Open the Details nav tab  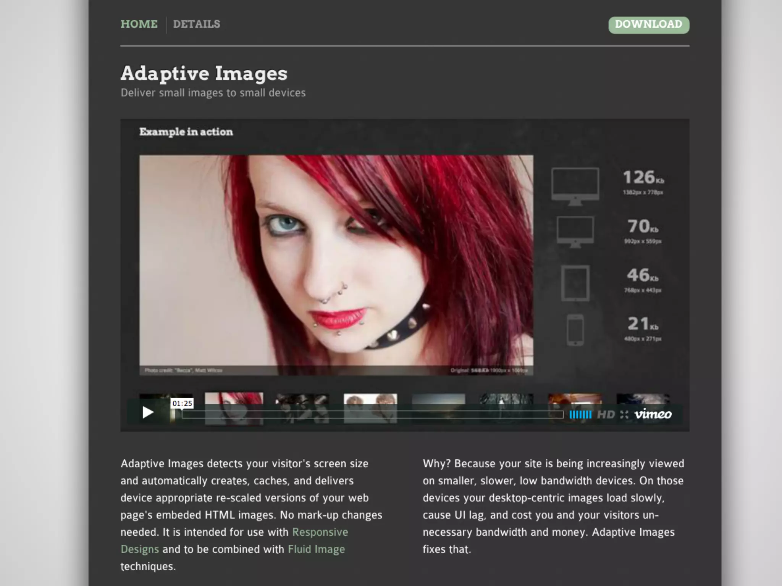click(197, 24)
